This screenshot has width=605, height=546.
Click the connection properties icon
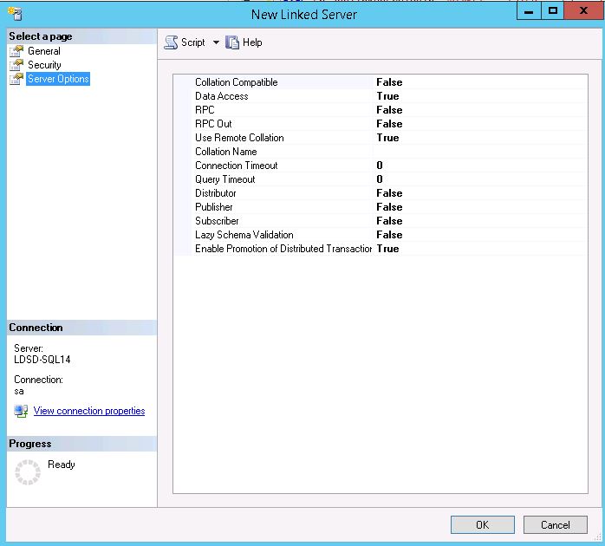[x=21, y=411]
